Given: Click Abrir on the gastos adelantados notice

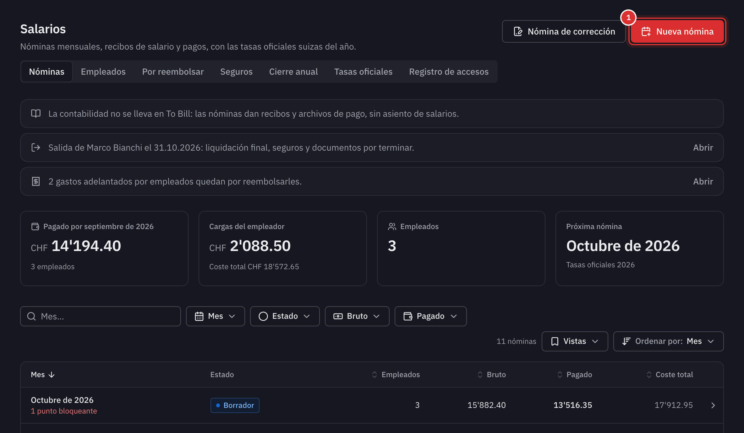Looking at the screenshot, I should point(703,181).
